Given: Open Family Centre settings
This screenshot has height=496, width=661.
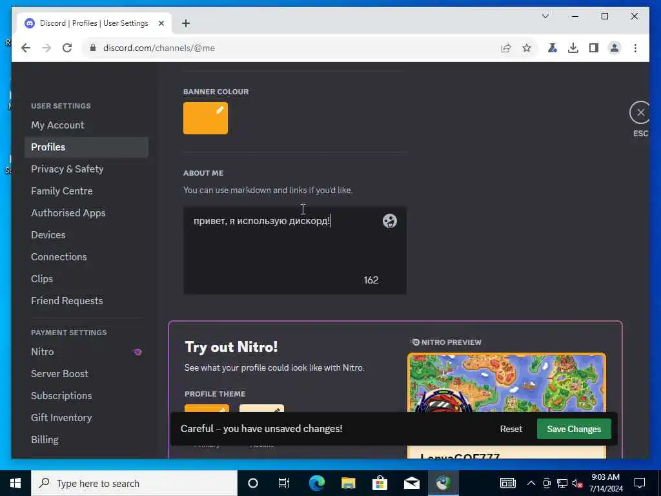Looking at the screenshot, I should coord(86,191).
